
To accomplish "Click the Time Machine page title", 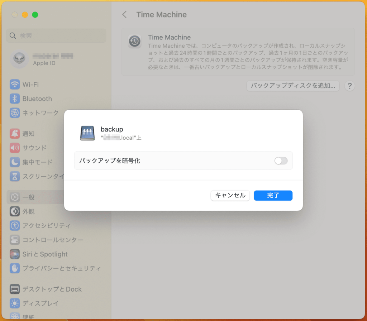I will point(162,14).
